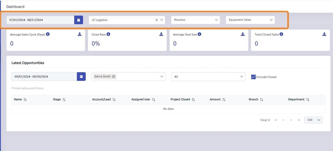This screenshot has height=151, width=333.
Task: Download the Close Rate report
Action: point(161,34)
